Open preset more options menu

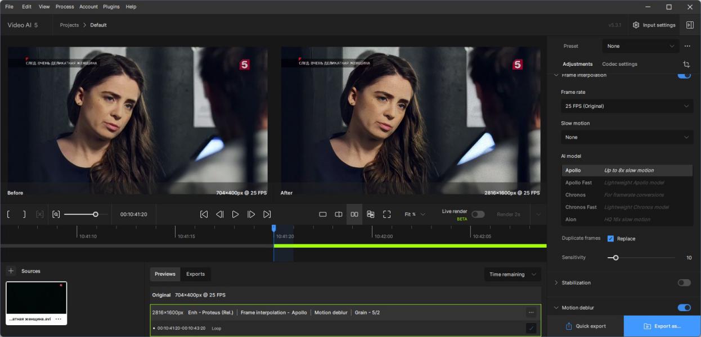coord(687,46)
